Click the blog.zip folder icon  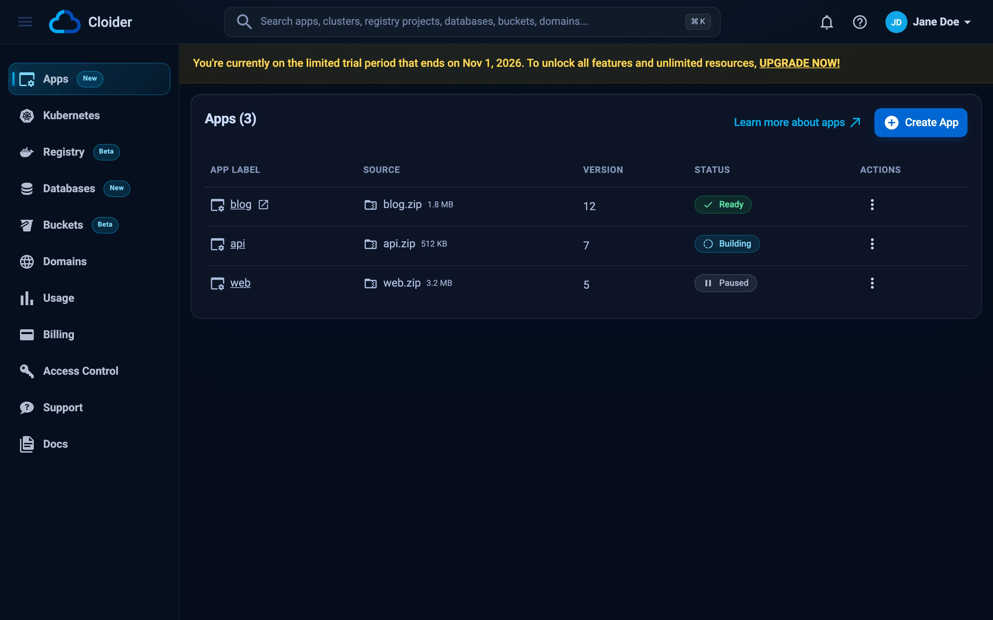[371, 205]
